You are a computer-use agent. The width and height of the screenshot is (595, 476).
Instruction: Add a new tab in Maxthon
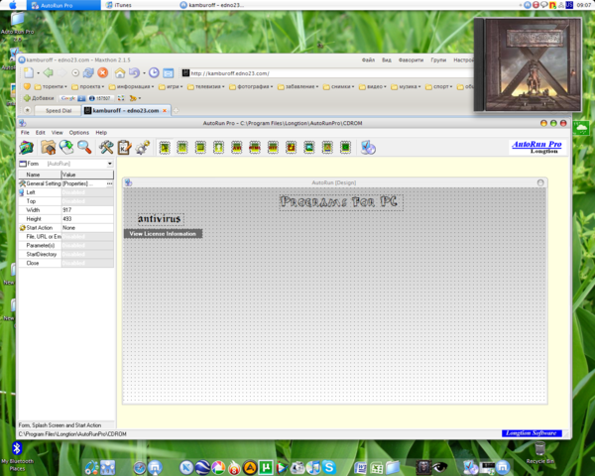pyautogui.click(x=177, y=110)
